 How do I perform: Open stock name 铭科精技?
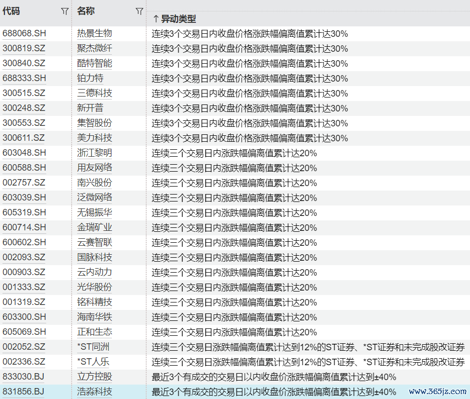pos(94,302)
